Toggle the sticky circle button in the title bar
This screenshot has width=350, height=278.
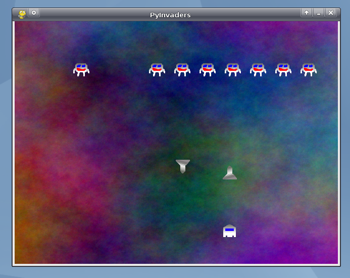click(34, 13)
